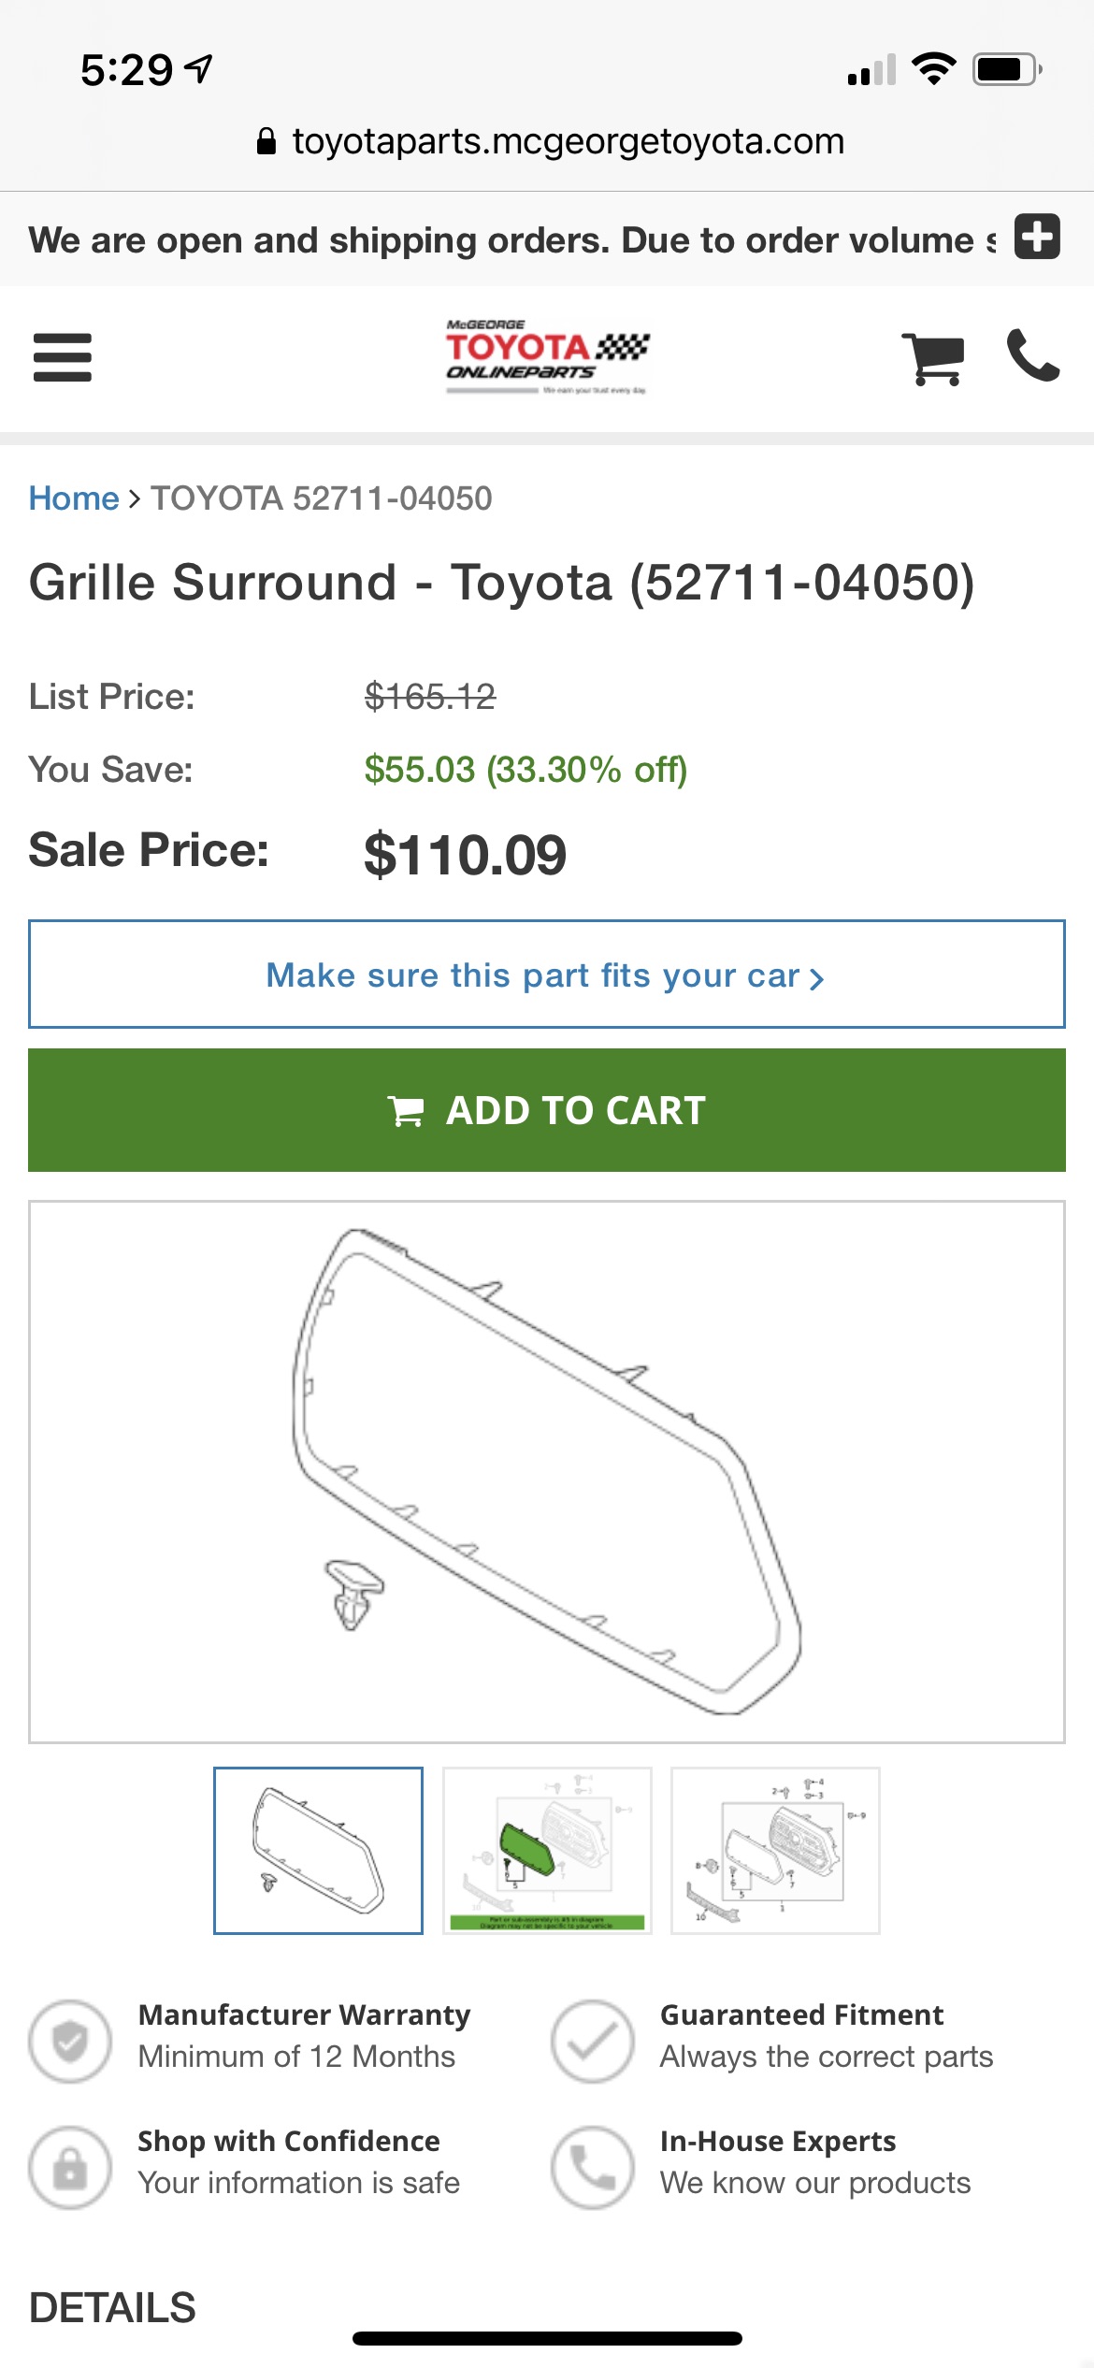Select the third exploded diagram thumbnail
The width and height of the screenshot is (1094, 2368).
click(775, 1851)
